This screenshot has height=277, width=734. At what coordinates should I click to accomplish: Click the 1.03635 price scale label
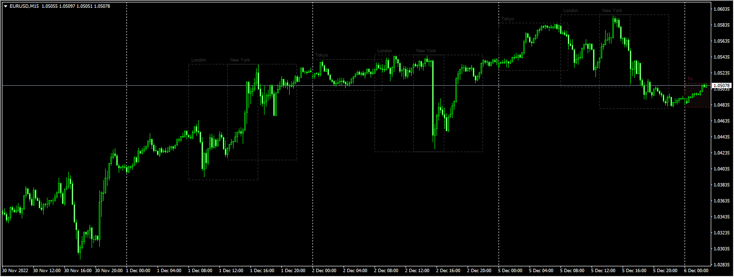(722, 201)
